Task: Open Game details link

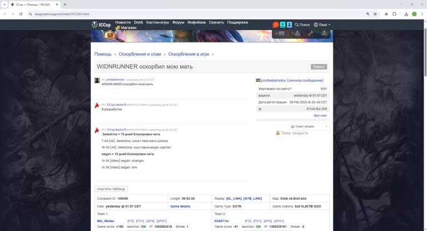Action: tap(180, 207)
